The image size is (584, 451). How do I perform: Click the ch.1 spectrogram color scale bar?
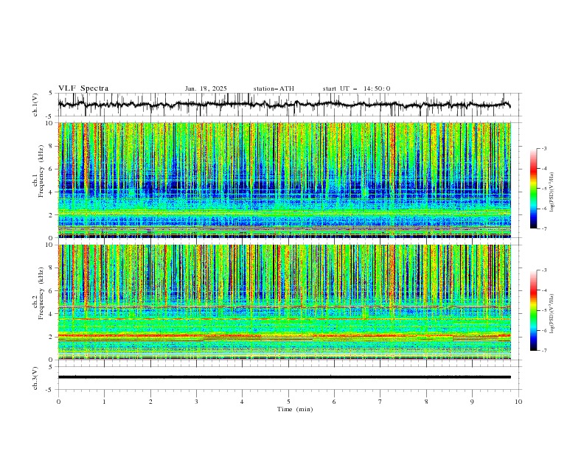pyautogui.click(x=534, y=189)
